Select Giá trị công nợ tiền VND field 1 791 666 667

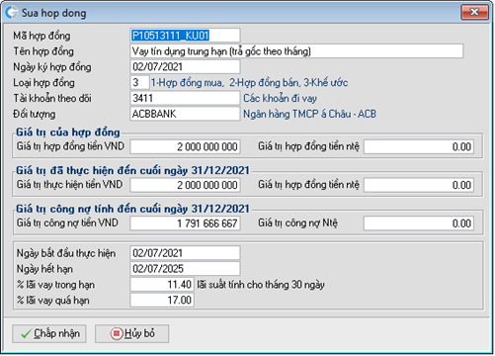point(185,223)
